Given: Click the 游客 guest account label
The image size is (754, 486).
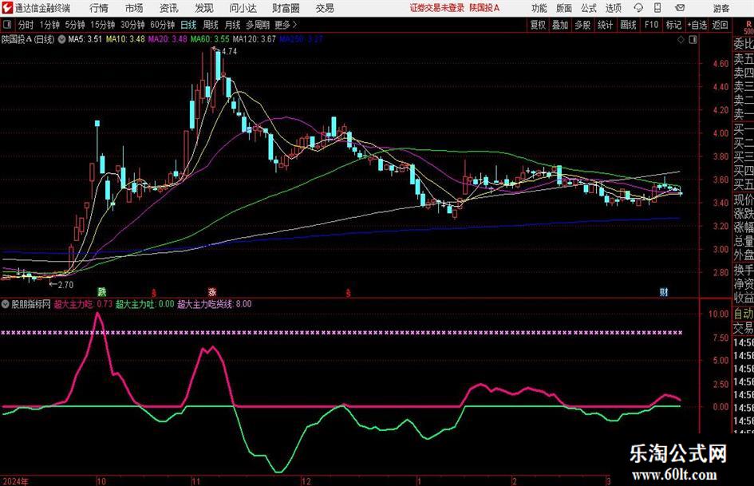Looking at the screenshot, I should point(721,8).
